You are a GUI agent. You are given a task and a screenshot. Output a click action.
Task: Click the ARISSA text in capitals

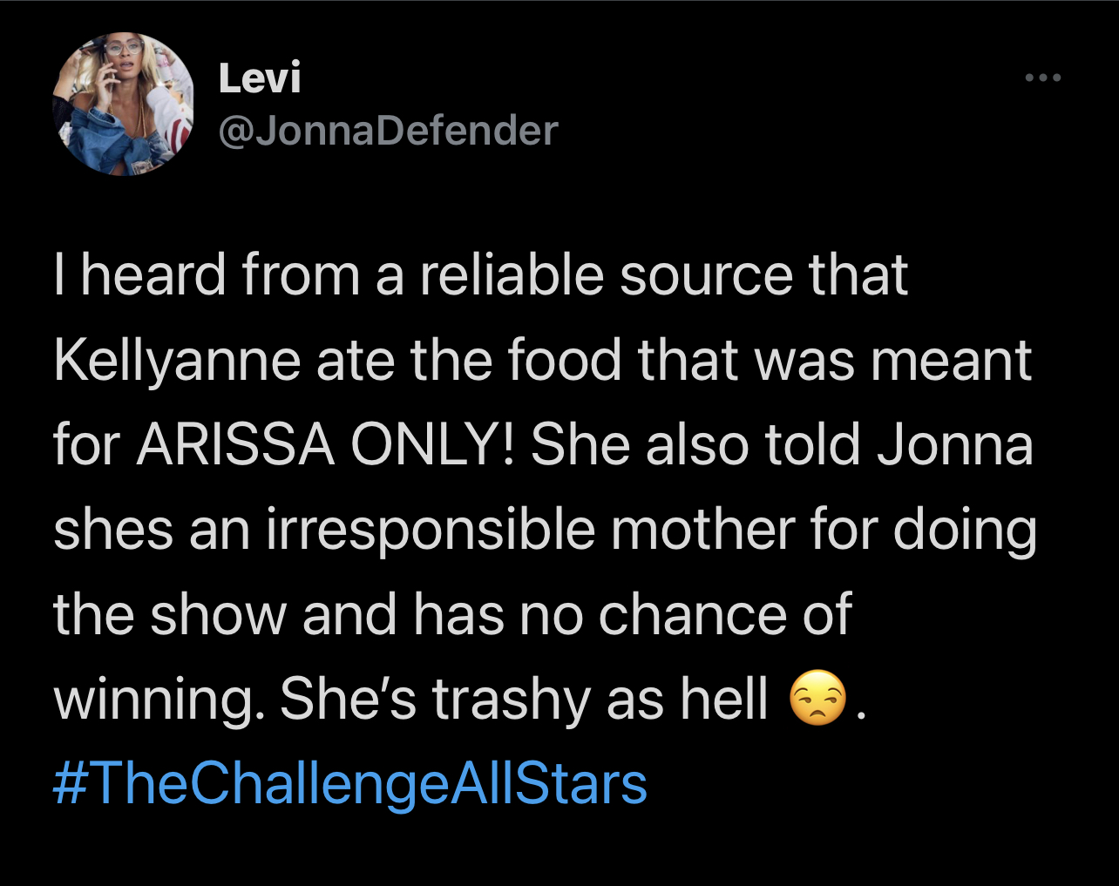coord(235,445)
